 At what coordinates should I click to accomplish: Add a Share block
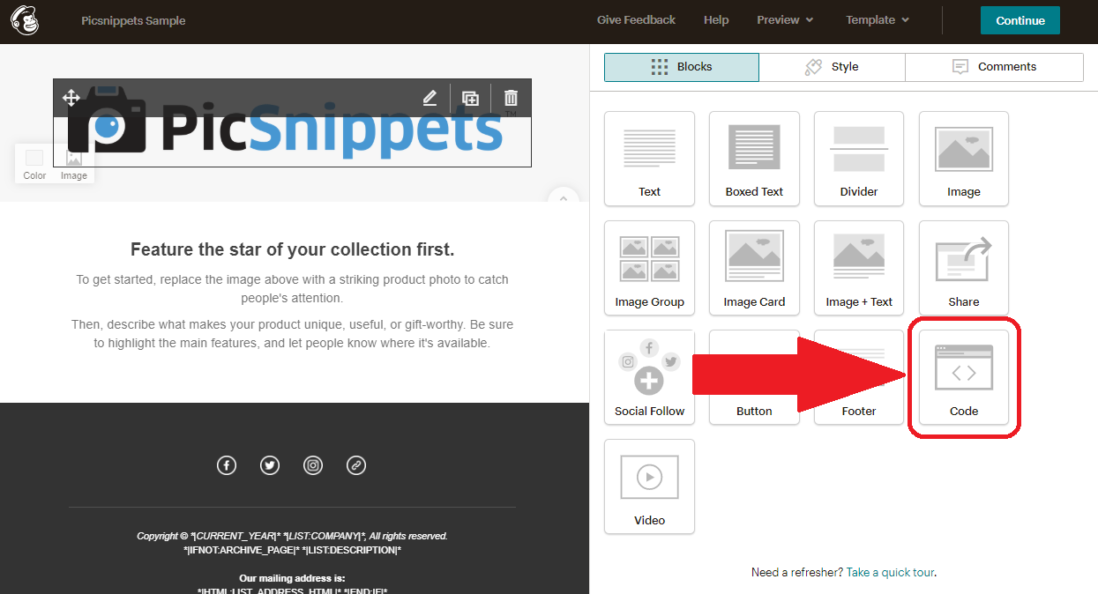[964, 268]
